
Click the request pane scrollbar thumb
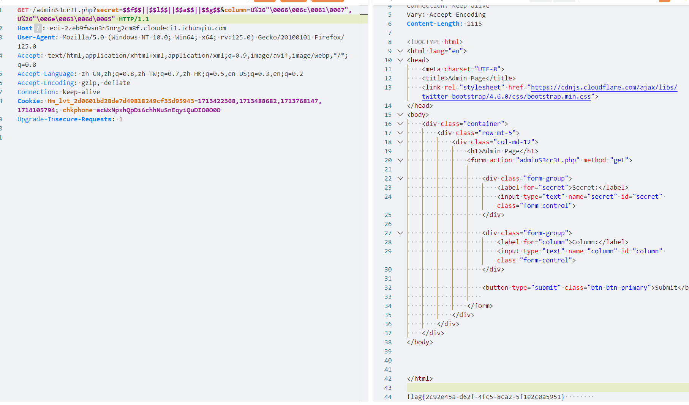363,14
